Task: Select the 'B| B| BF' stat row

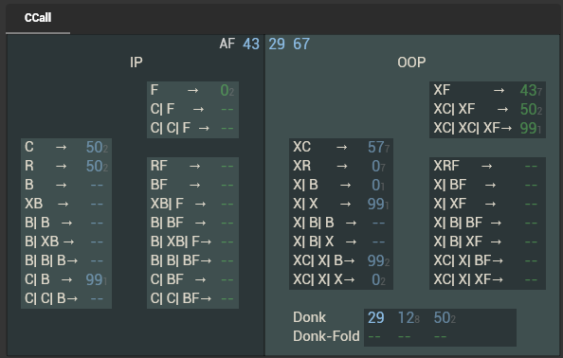Action: 192,260
